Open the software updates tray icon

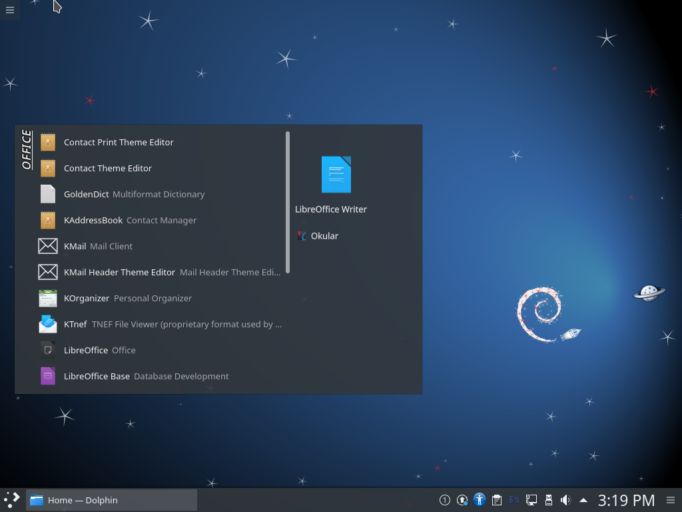462,500
